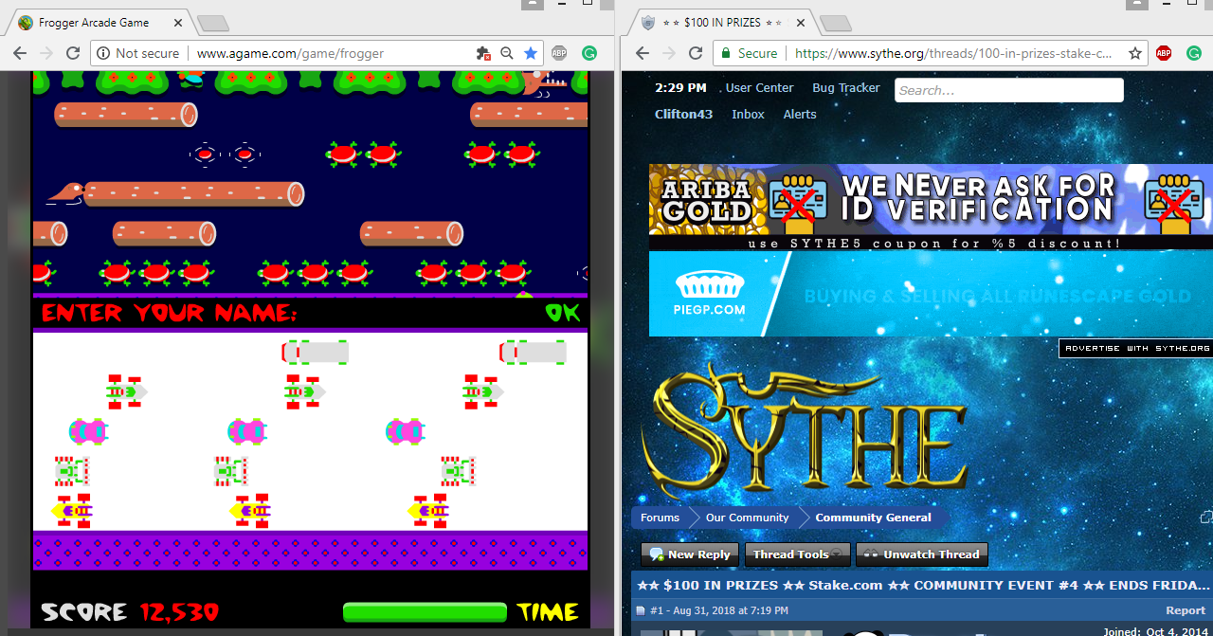Click the Ariba Gold banner ad
Screen dimensions: 1213x636
931,207
